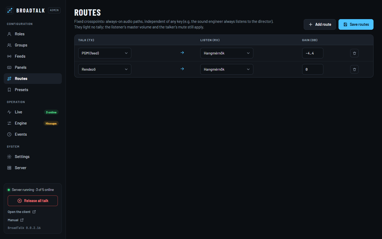Screen dimensions: 382x239
Task: Click the TALK (TX) column header
Action: click(86, 40)
